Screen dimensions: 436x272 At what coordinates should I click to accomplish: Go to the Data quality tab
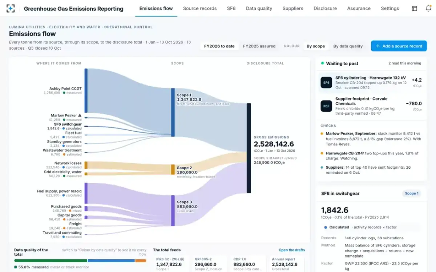259,8
